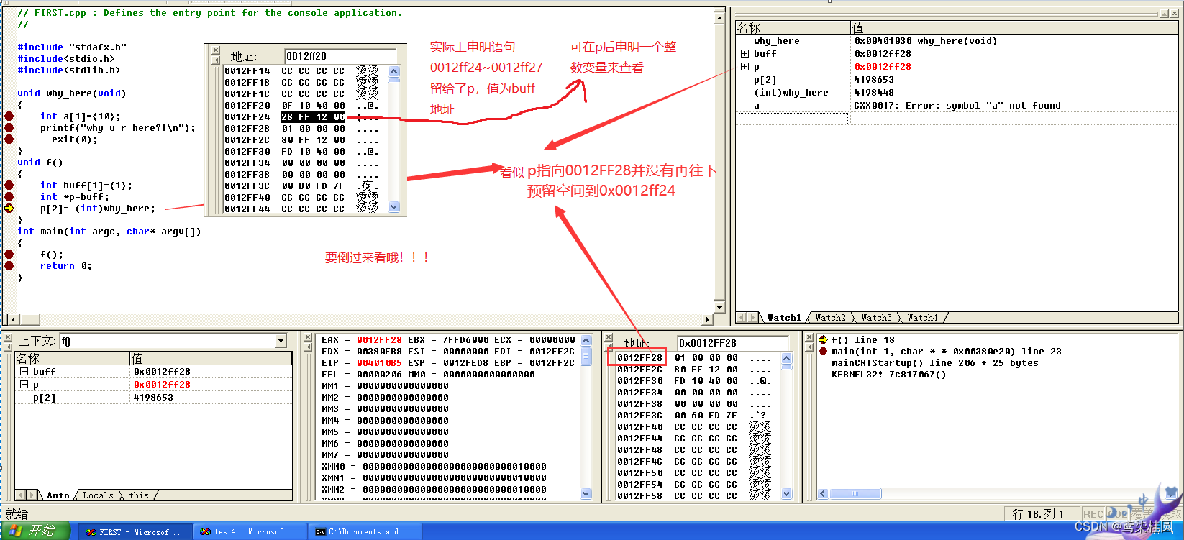Select the why_here row in Watch1
Viewport: 1184px width, 540px height.
pyautogui.click(x=957, y=41)
